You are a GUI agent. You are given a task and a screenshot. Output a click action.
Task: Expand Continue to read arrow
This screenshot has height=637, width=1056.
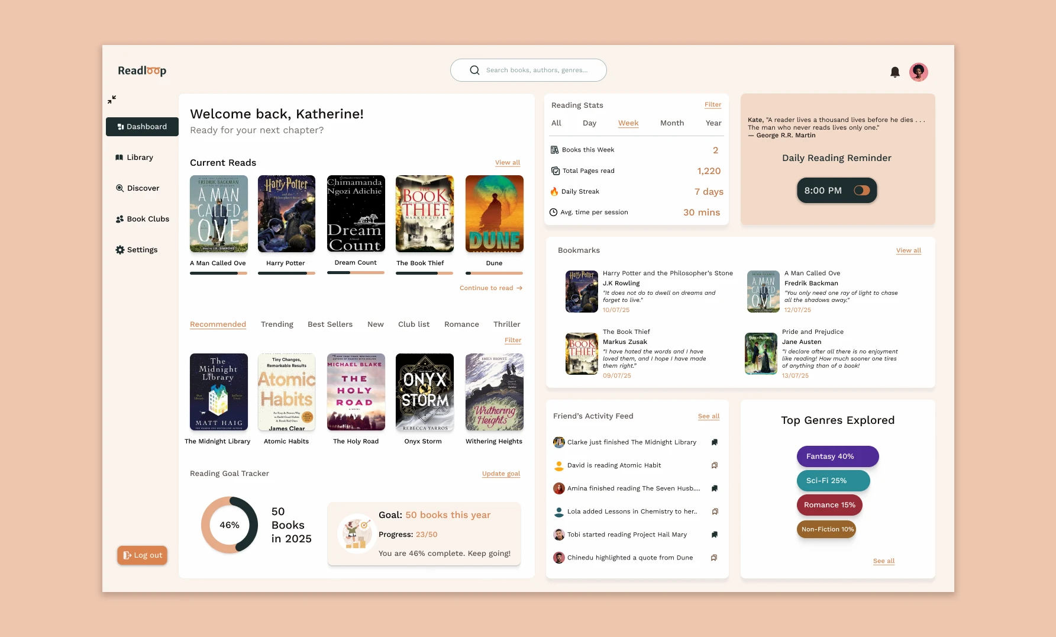tap(519, 288)
